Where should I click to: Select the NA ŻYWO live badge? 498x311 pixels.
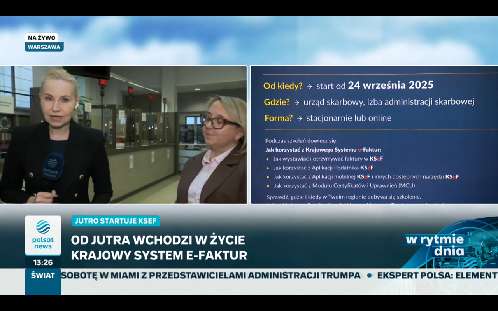tap(41, 38)
